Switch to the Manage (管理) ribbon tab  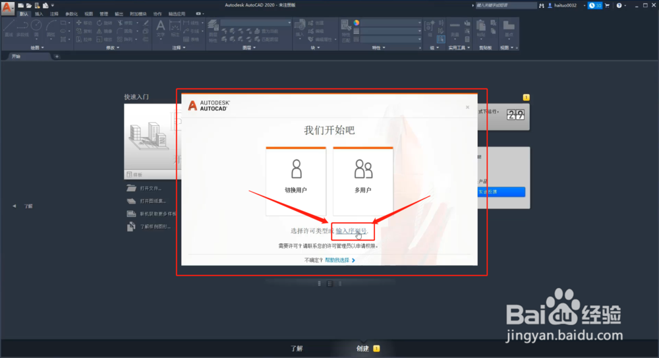pyautogui.click(x=104, y=14)
